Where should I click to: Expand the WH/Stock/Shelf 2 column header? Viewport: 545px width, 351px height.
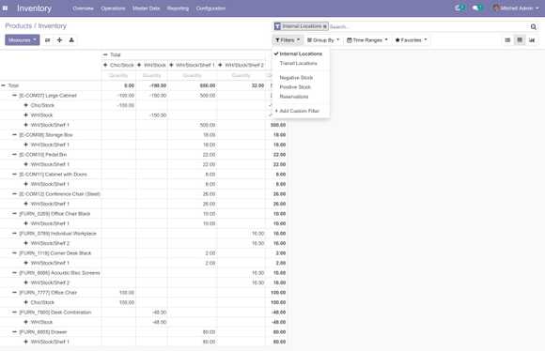(241, 66)
